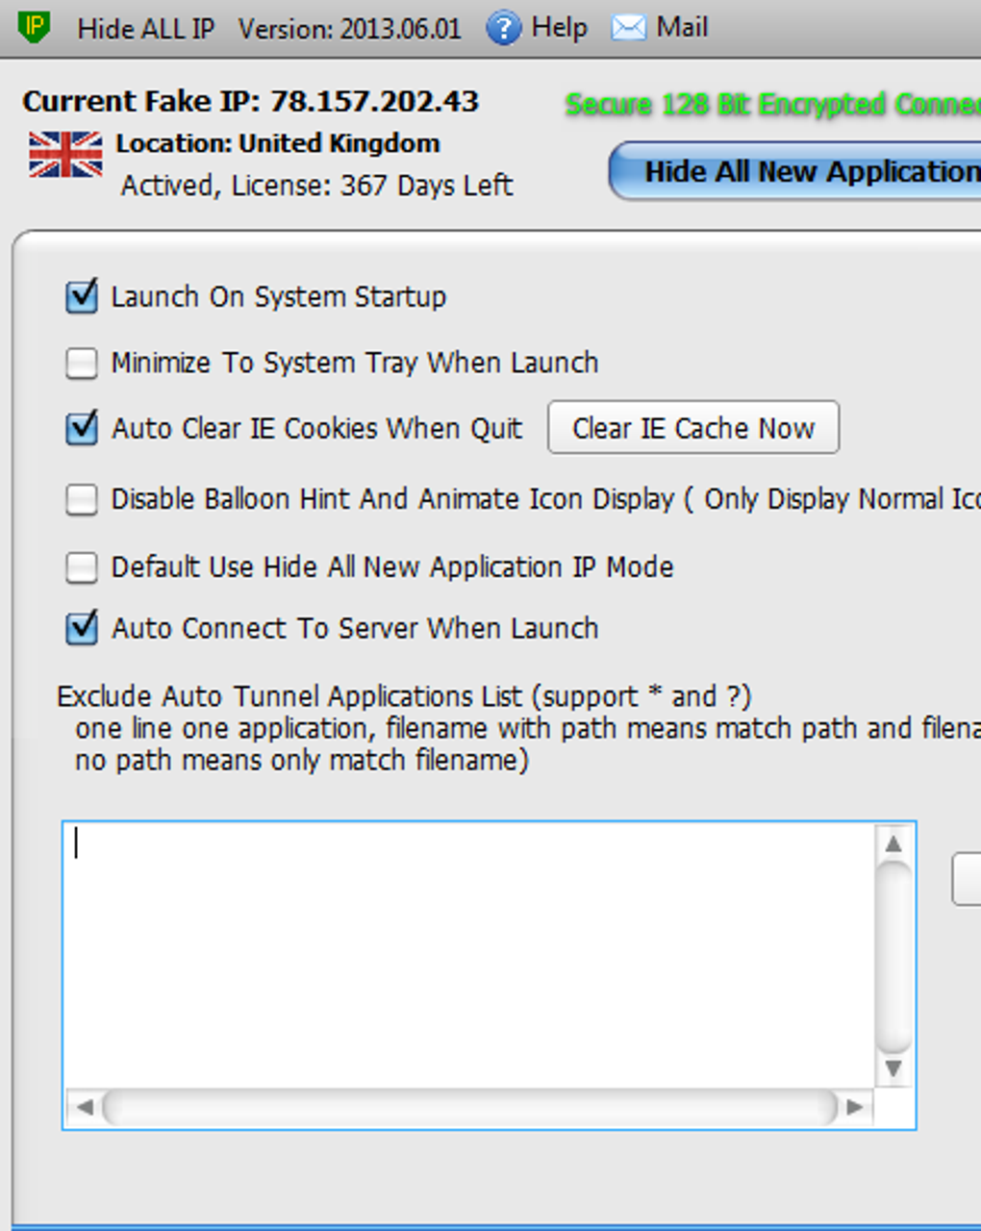The width and height of the screenshot is (981, 1231).
Task: Click the Mail envelope icon
Action: [629, 28]
